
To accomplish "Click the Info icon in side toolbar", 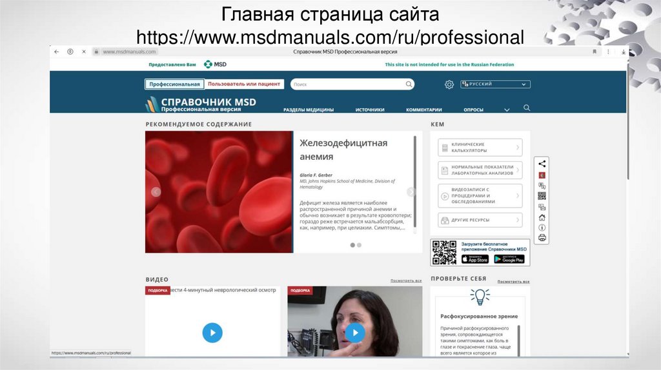I will [542, 228].
